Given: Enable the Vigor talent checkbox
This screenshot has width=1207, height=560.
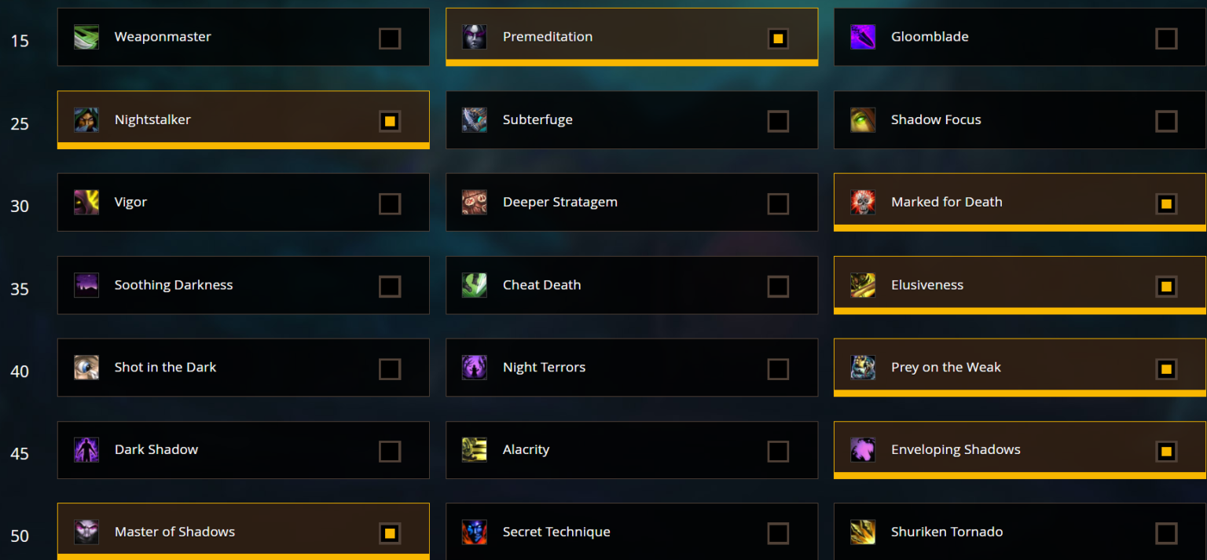Looking at the screenshot, I should [x=390, y=203].
